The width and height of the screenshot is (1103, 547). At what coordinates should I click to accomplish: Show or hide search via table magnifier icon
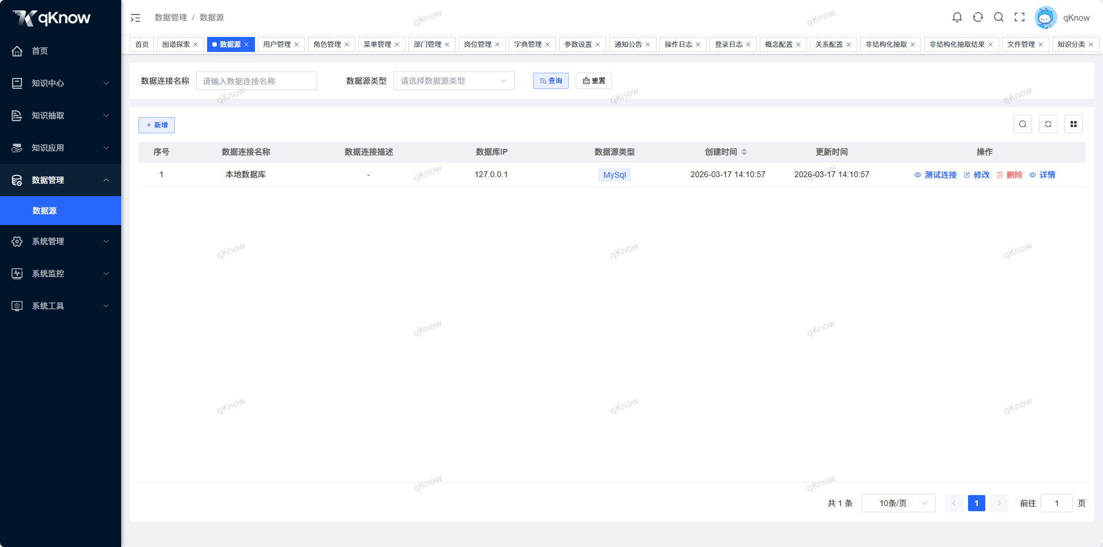point(1023,124)
